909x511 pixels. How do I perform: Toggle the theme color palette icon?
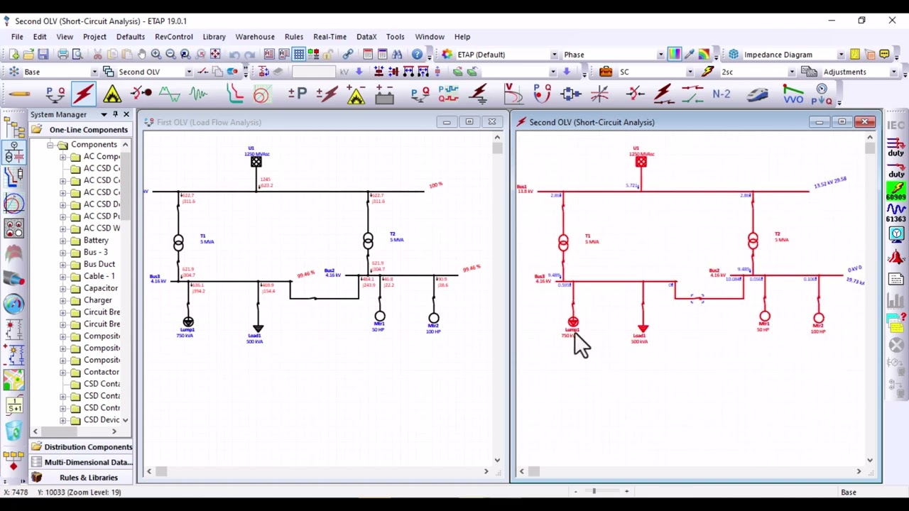[x=674, y=55]
